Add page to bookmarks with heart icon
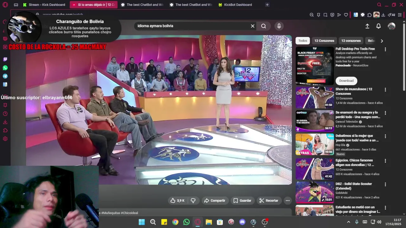This screenshot has width=406, height=228. point(346,15)
